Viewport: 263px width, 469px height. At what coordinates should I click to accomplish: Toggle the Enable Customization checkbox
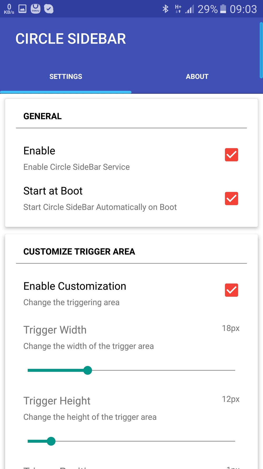coord(231,290)
